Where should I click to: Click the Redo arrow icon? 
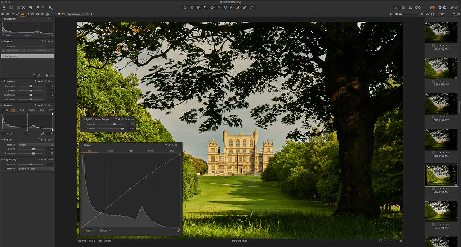pyautogui.click(x=43, y=7)
